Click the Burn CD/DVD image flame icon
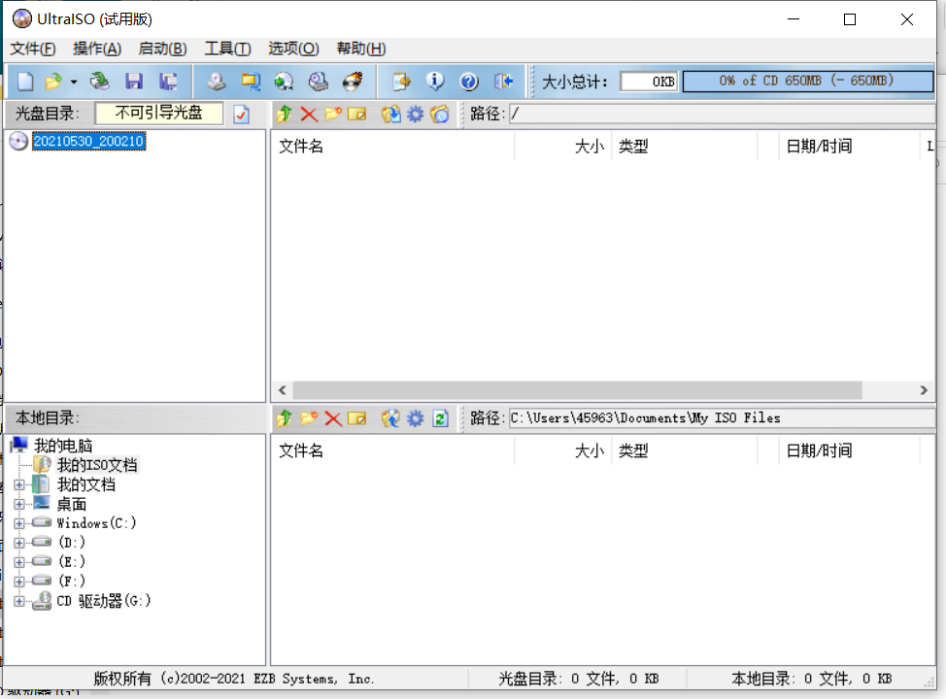946x699 pixels. pos(353,82)
